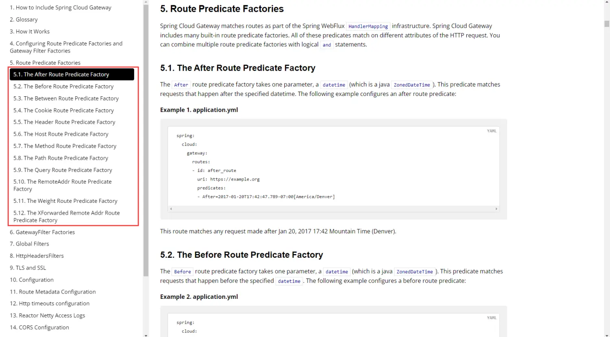This screenshot has height=337, width=610.
Task: Click the sidebar vertical scrollbar thumb
Action: 146,140
